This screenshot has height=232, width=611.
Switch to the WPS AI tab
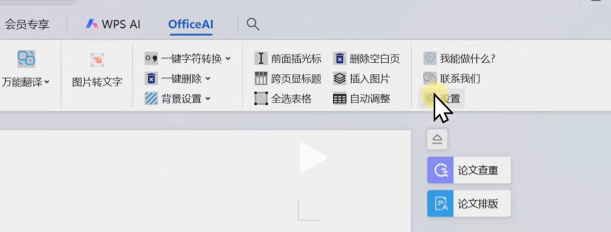point(113,25)
